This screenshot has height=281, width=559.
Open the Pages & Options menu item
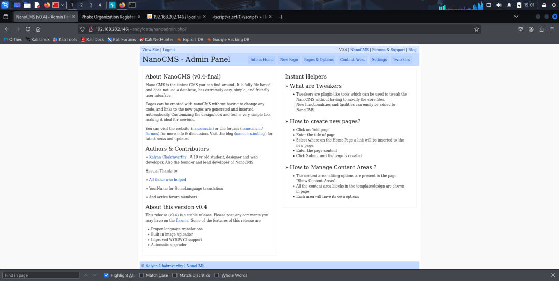point(319,60)
